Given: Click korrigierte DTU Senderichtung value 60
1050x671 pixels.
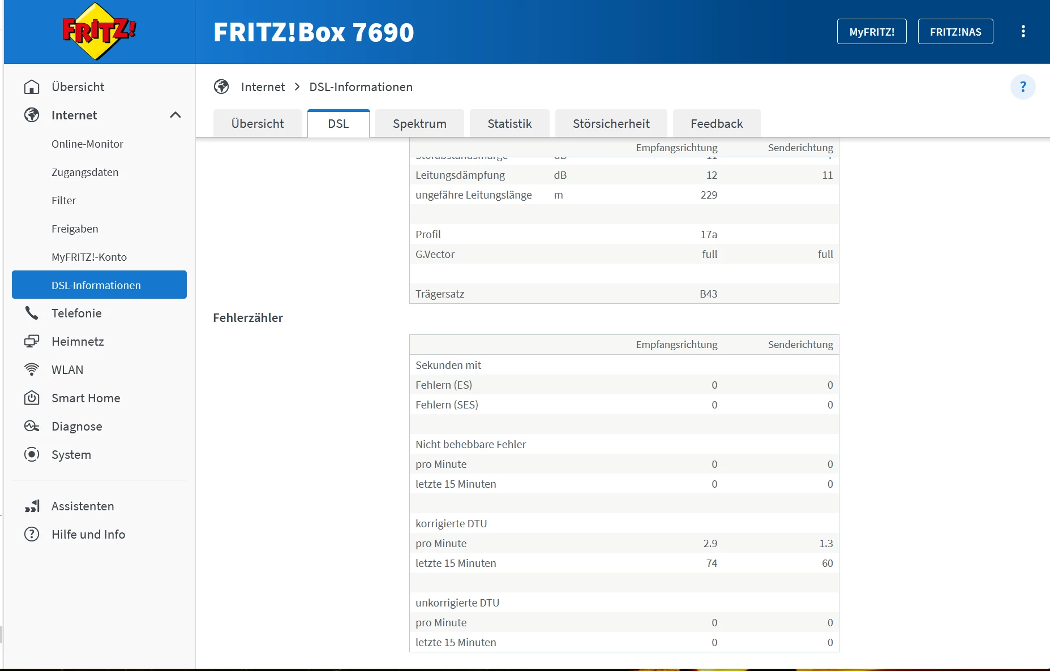Looking at the screenshot, I should coord(827,563).
